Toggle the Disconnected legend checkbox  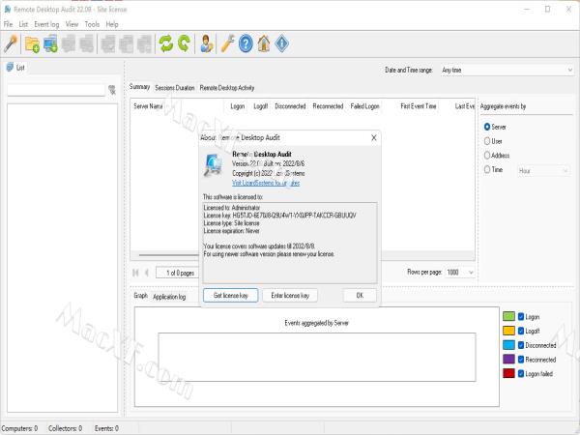521,345
